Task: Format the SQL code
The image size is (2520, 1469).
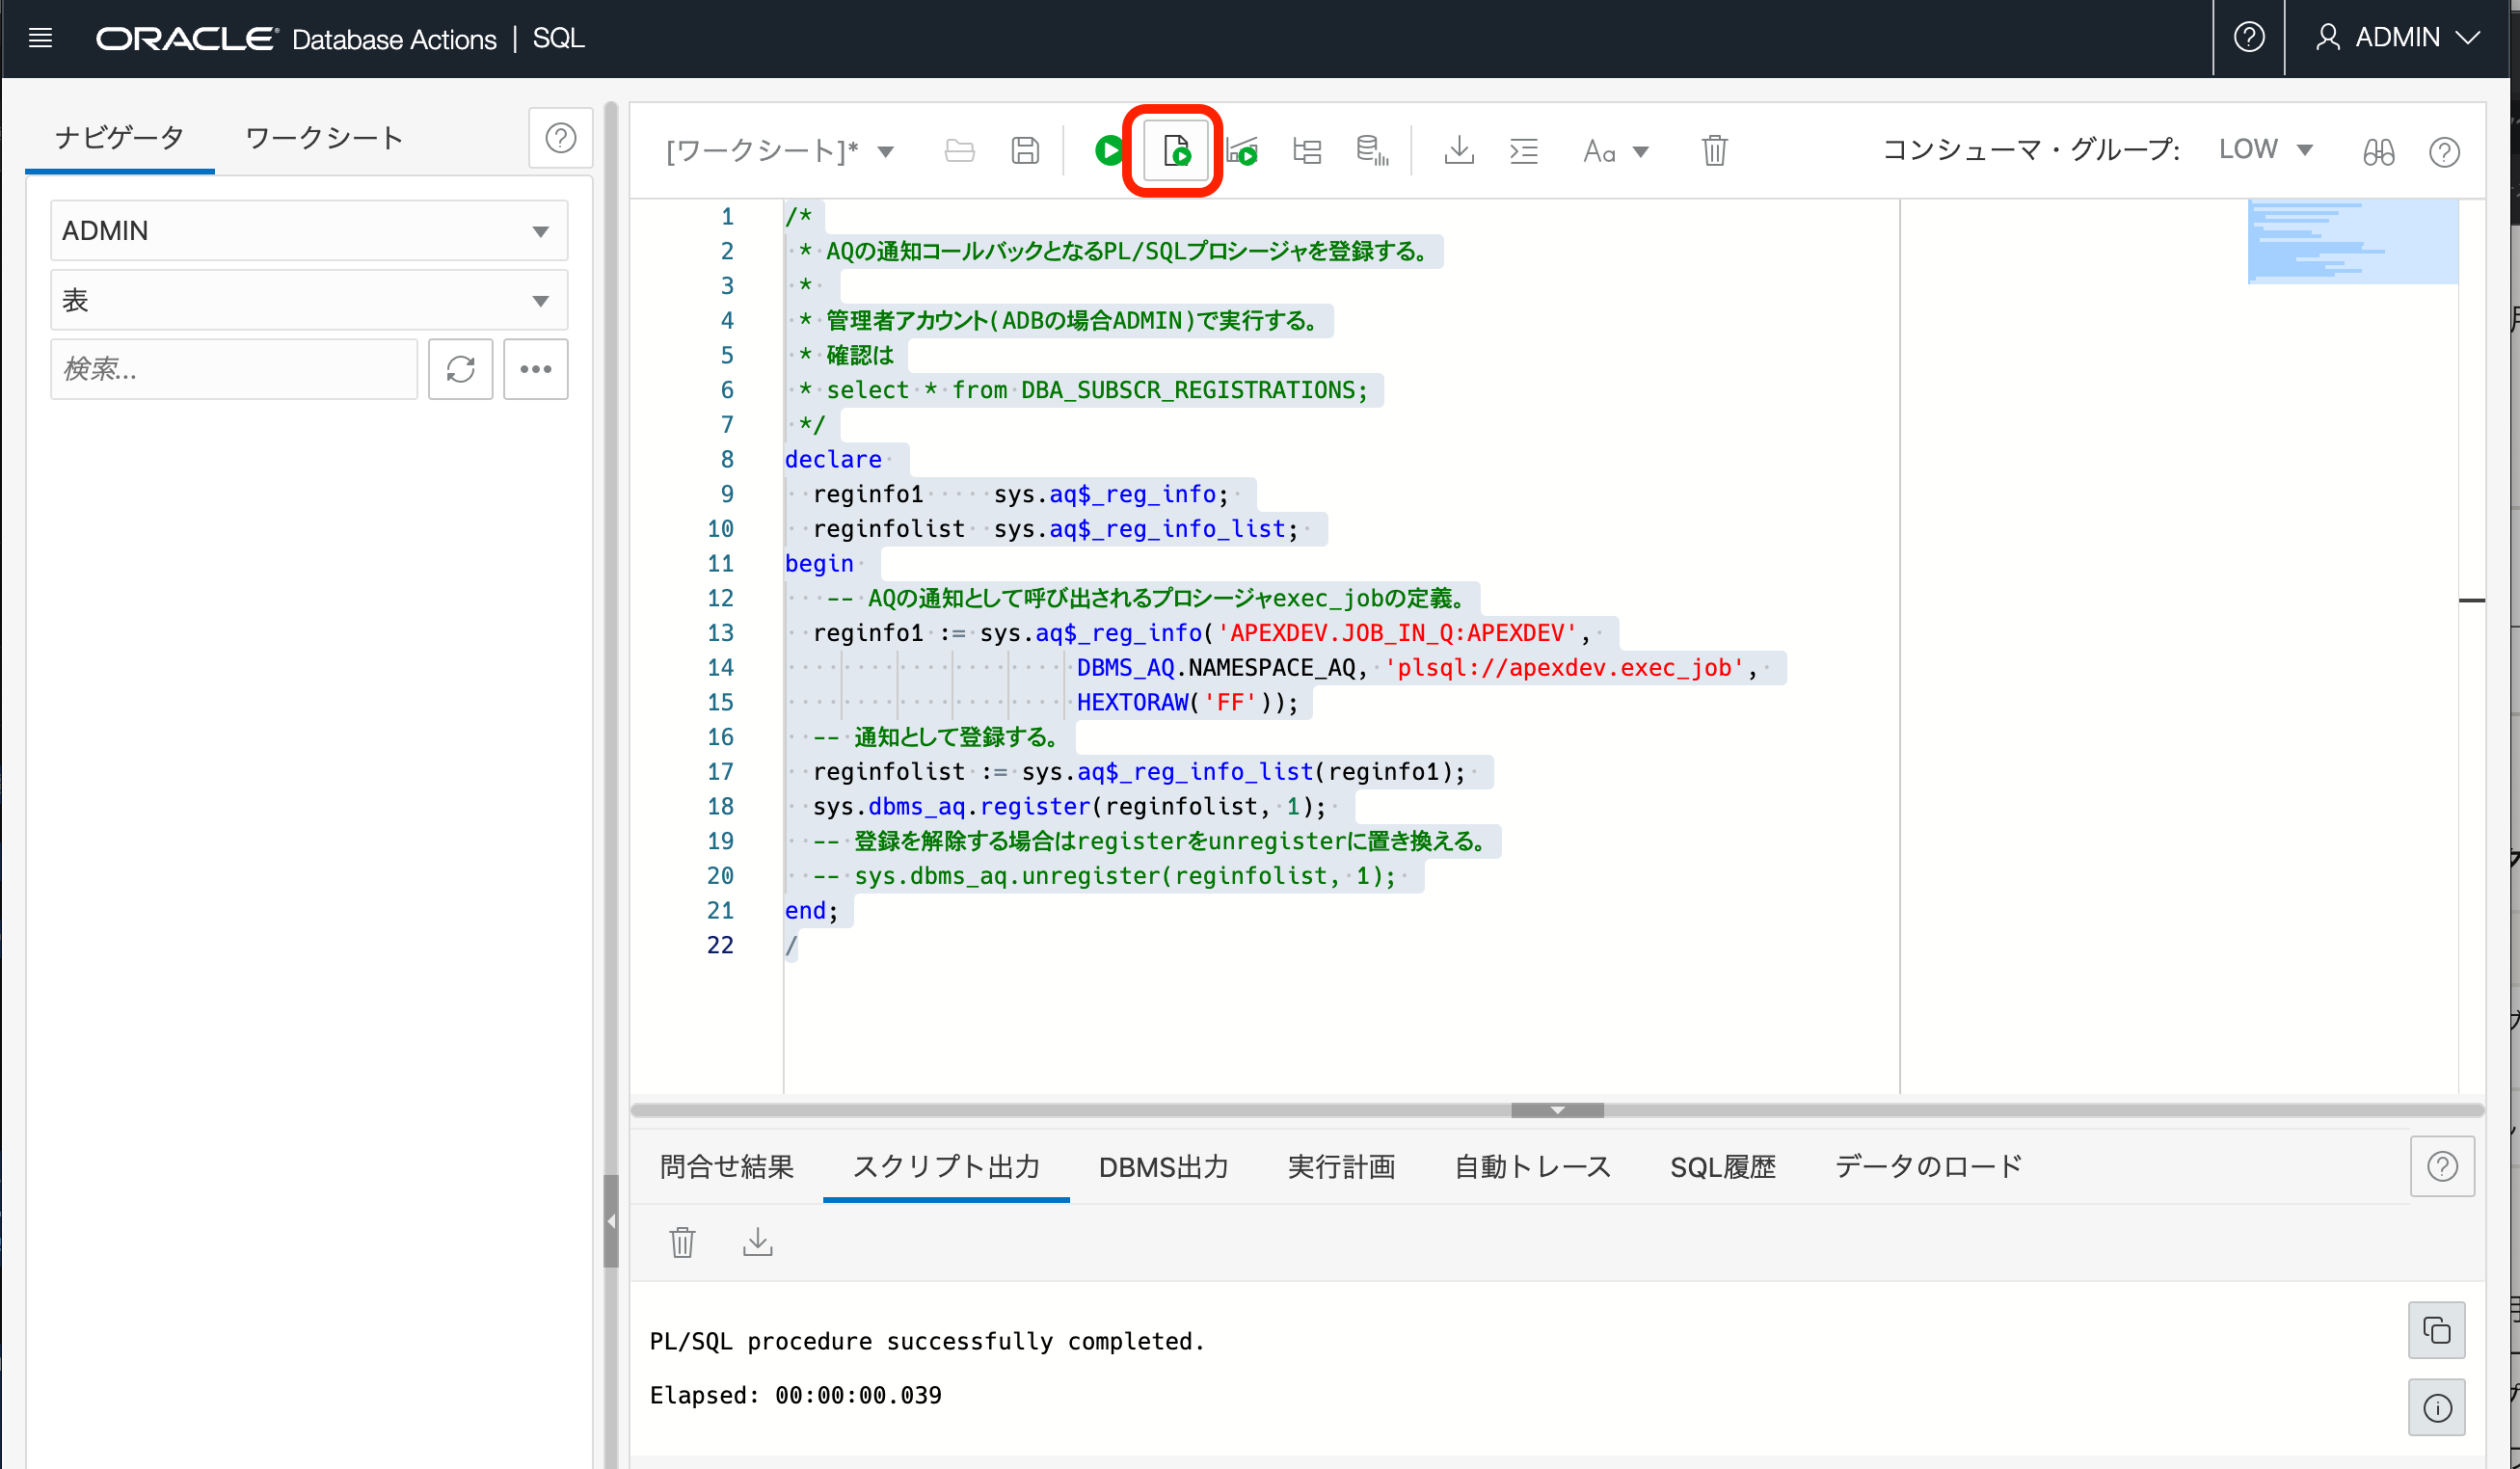Action: pyautogui.click(x=1524, y=151)
